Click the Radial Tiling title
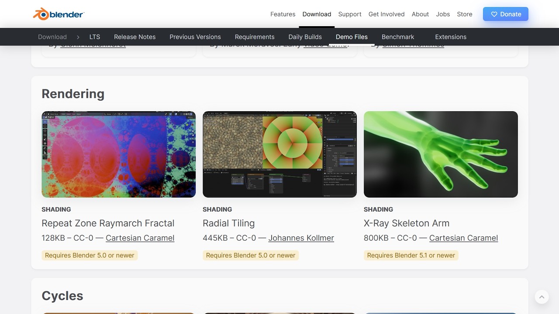This screenshot has height=314, width=559. (228, 223)
